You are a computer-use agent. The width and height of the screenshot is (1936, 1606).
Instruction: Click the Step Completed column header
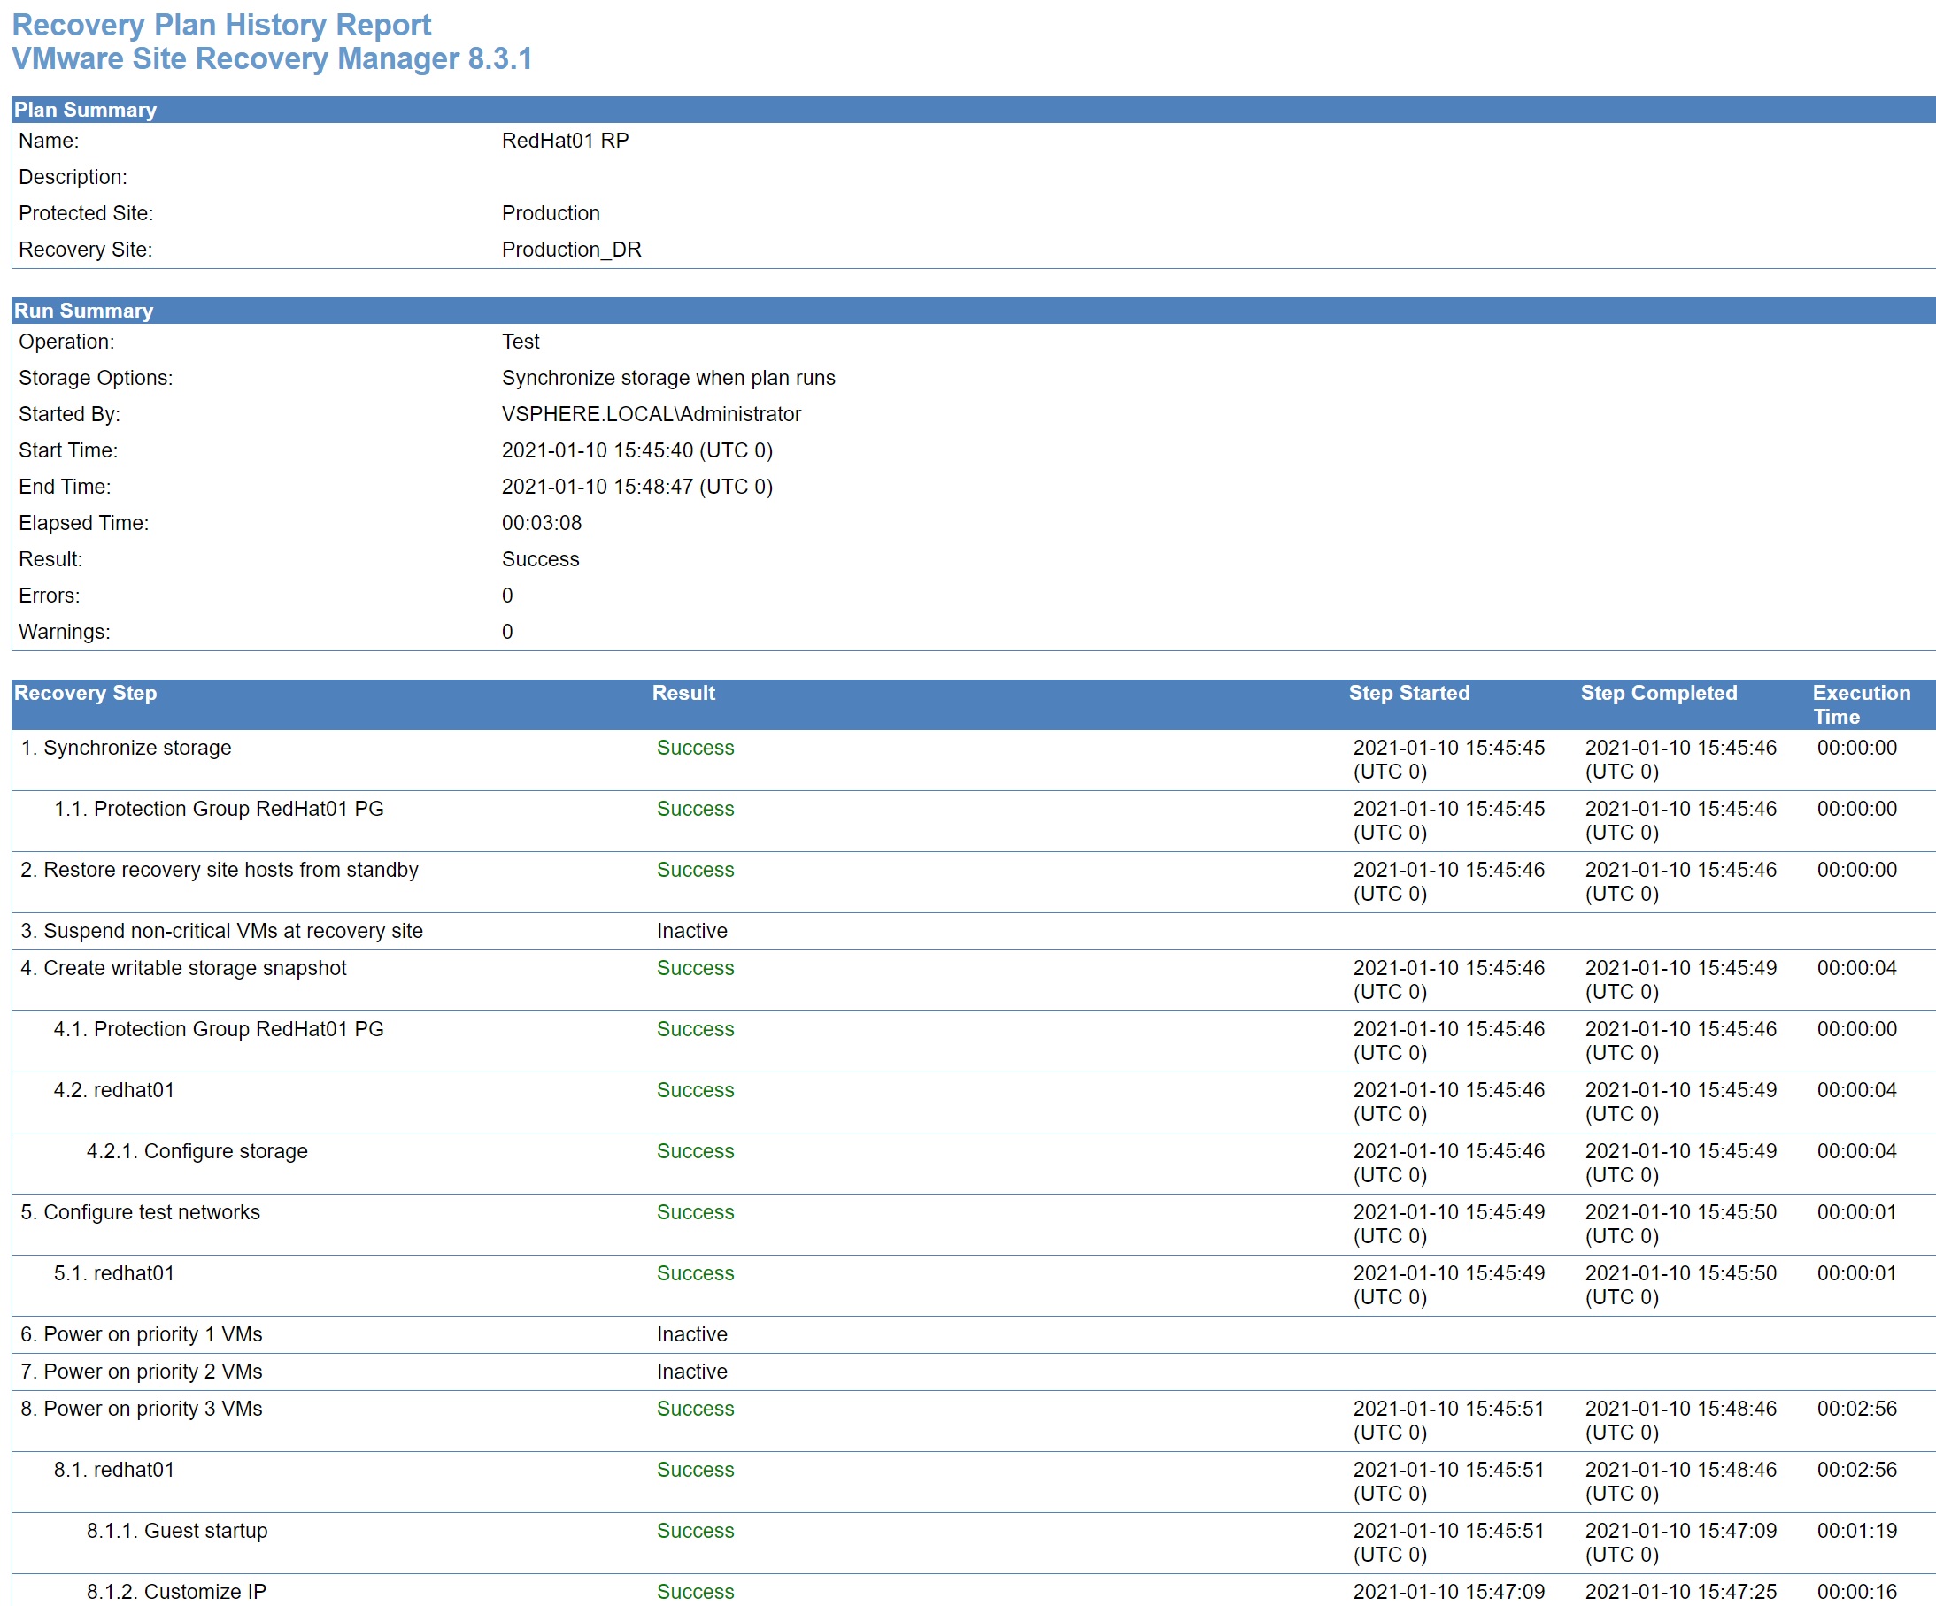[1659, 694]
